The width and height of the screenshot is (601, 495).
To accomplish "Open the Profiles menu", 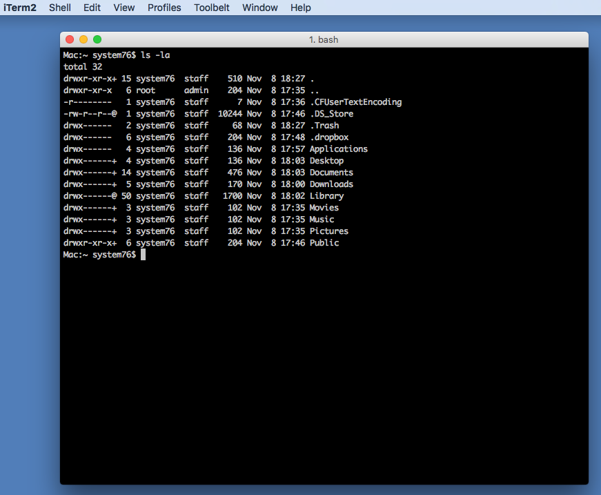I will pos(164,8).
